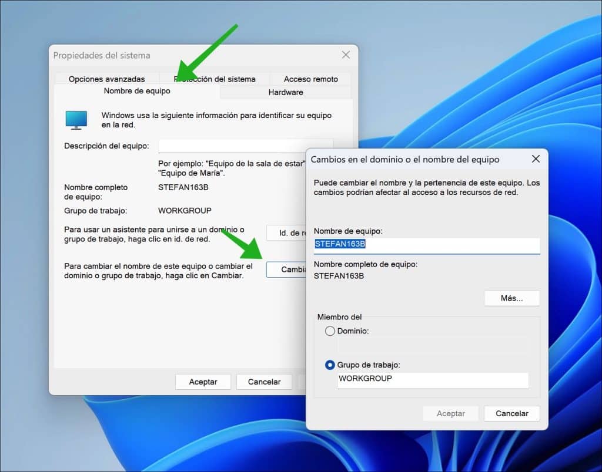Click the WORKGROUP input field

tap(433, 380)
